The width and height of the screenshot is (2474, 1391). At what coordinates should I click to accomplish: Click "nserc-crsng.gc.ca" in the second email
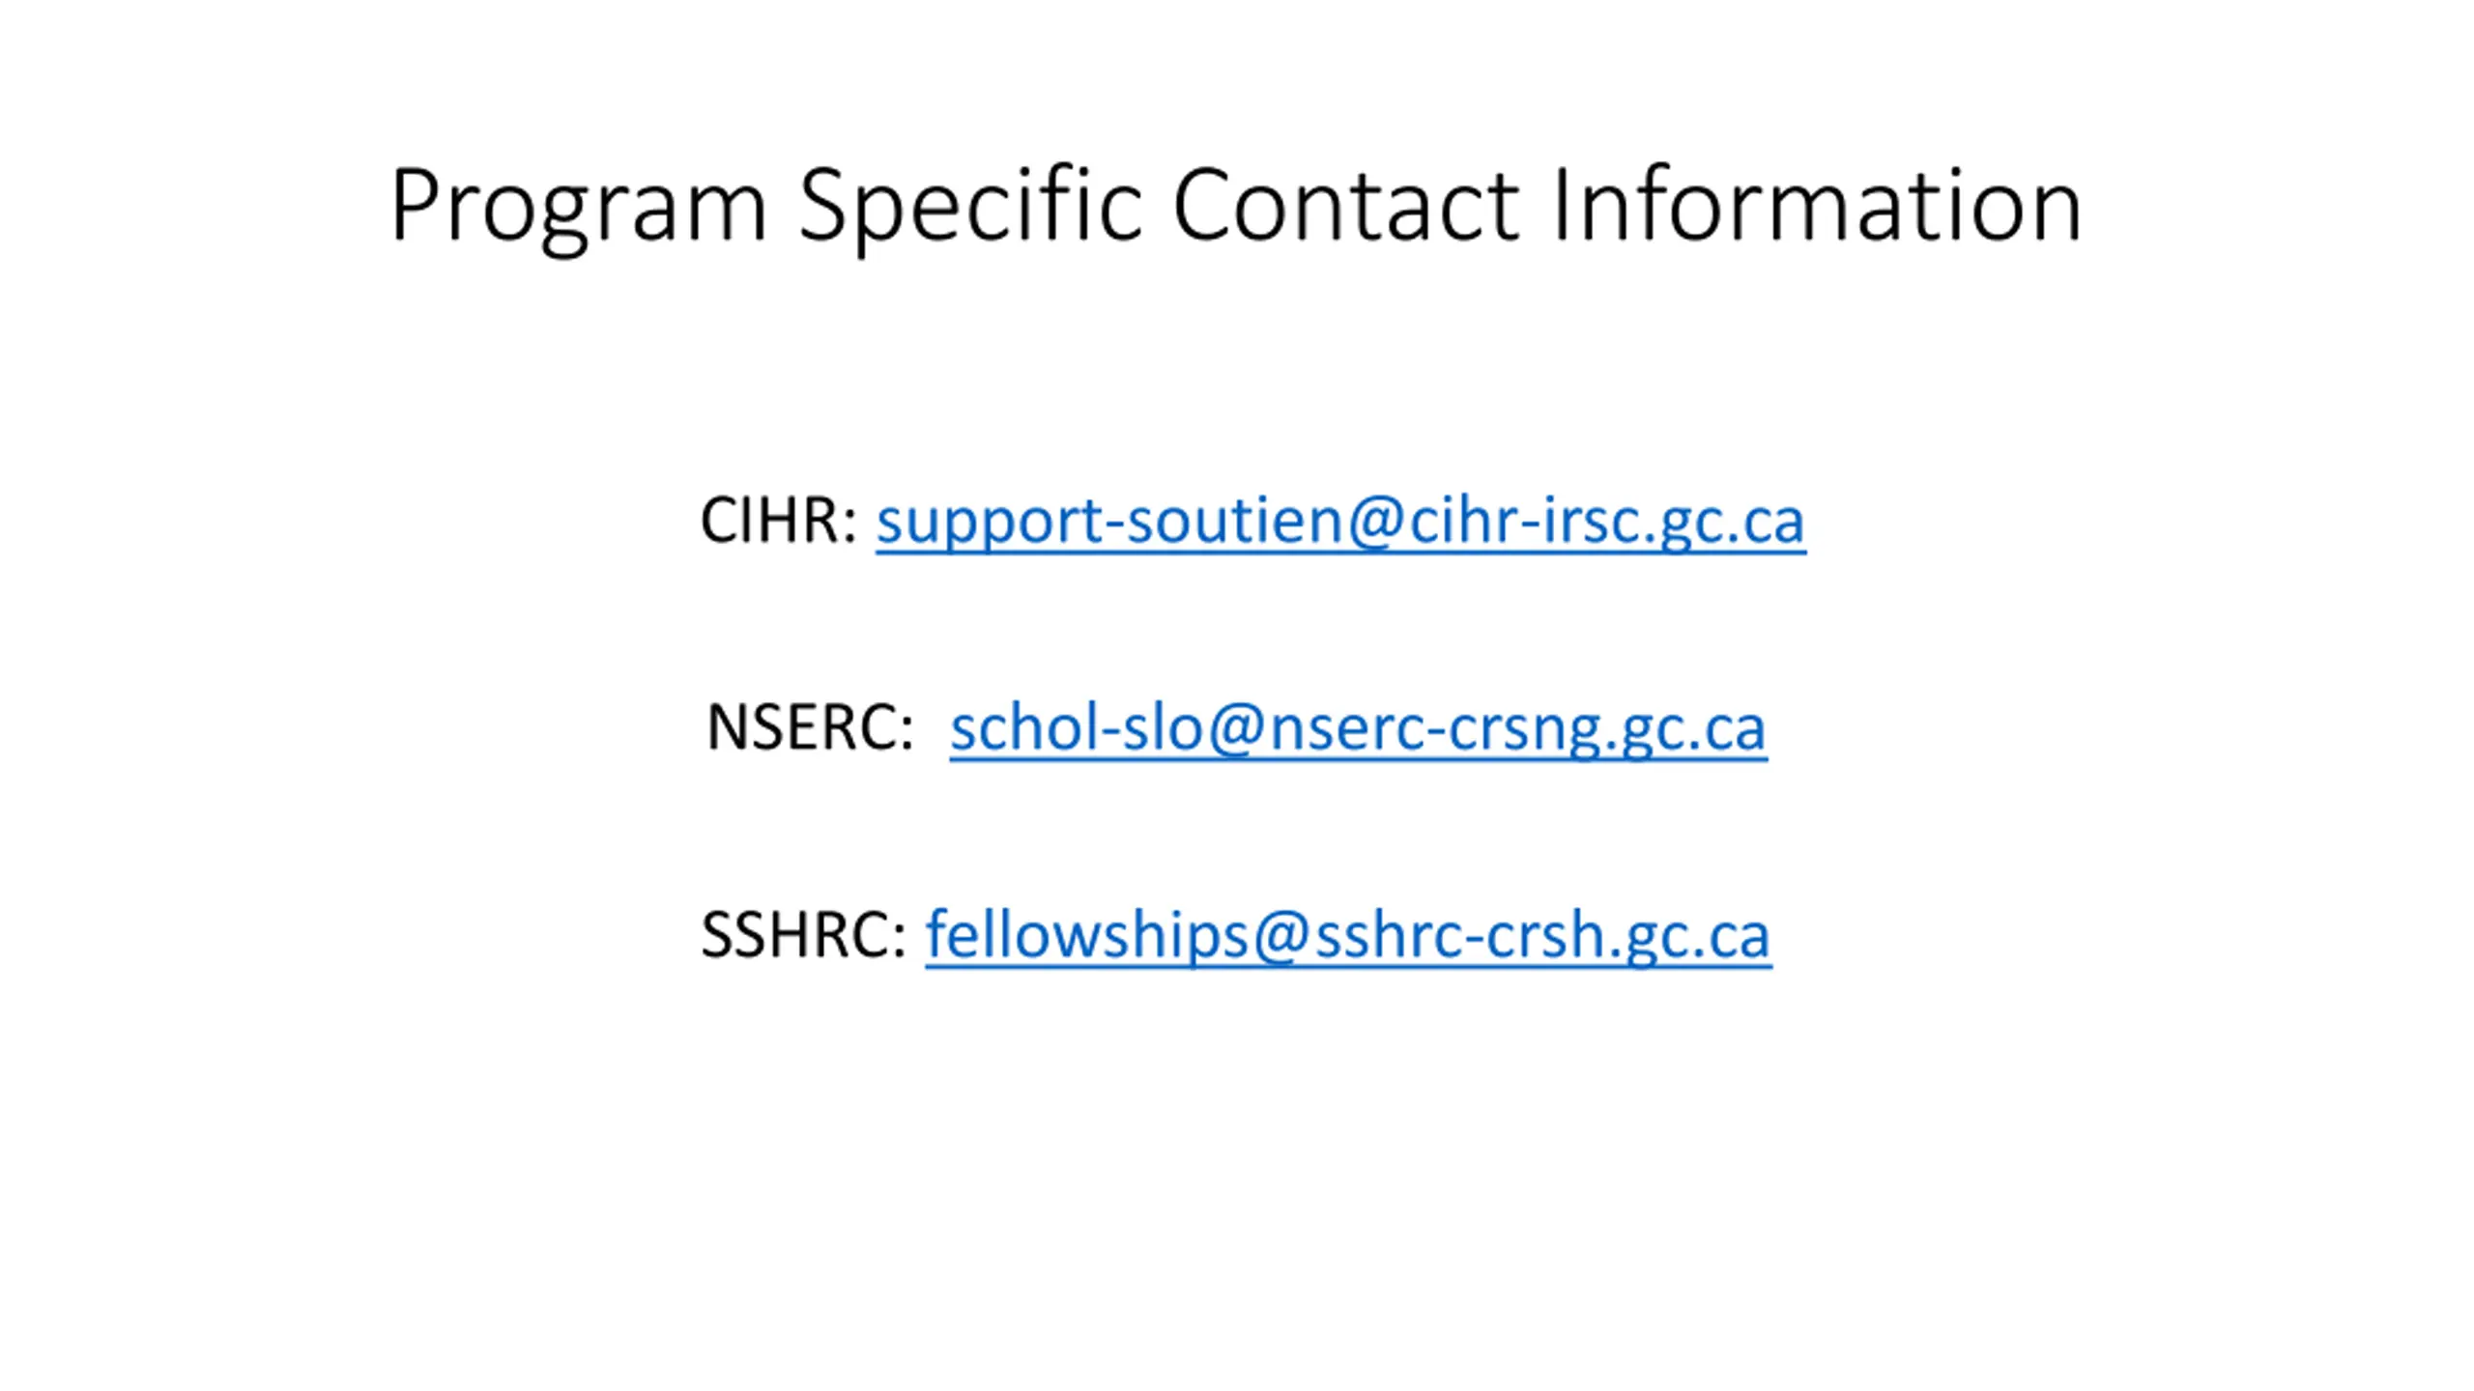tap(1516, 728)
